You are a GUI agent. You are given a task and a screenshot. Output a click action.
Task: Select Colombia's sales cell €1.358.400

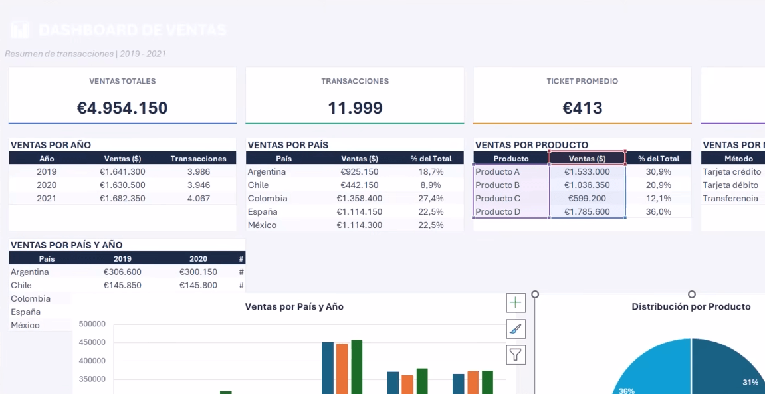360,199
